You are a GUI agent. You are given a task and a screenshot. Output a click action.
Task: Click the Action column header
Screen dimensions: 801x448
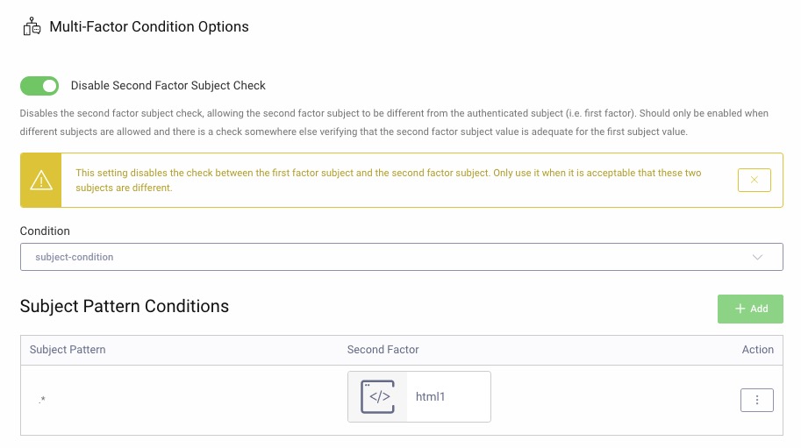click(x=757, y=350)
